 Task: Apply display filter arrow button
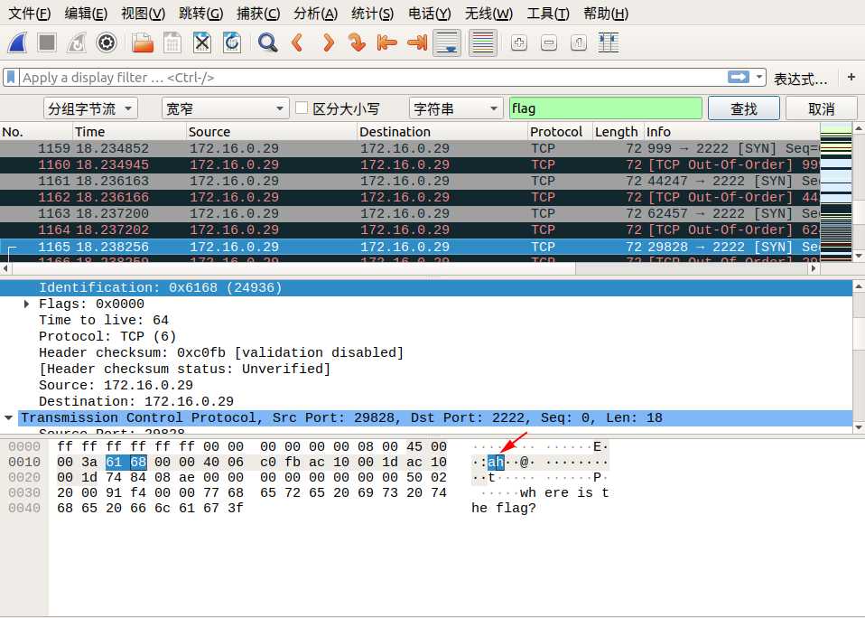(x=738, y=78)
